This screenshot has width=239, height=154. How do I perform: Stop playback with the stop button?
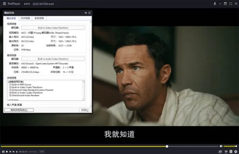7,151
